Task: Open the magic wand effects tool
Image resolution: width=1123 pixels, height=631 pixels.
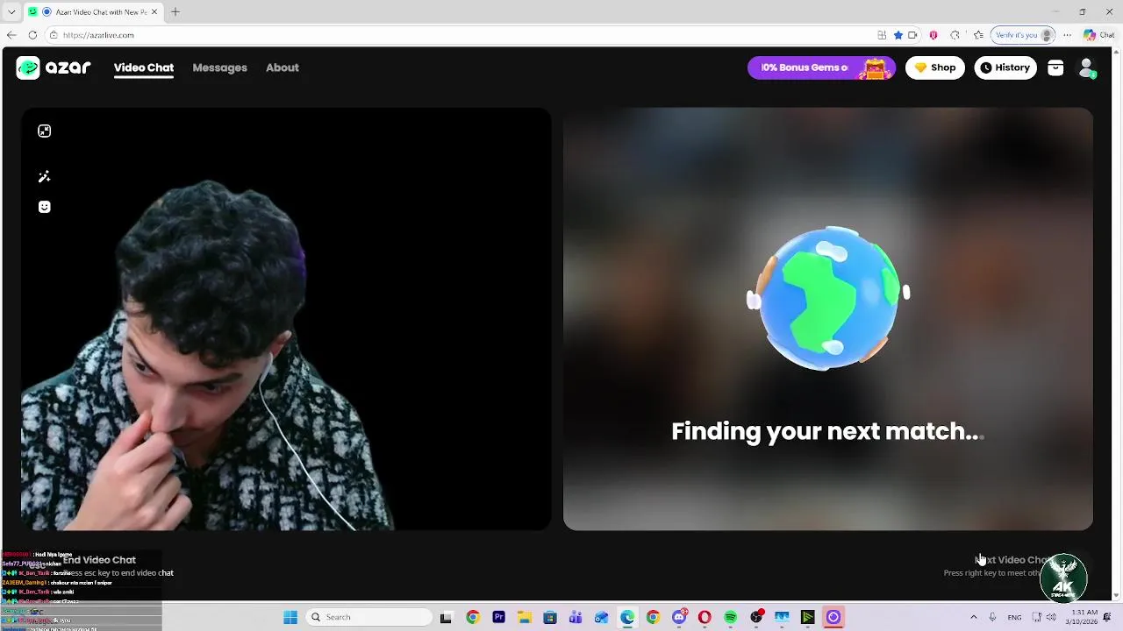Action: pos(45,177)
